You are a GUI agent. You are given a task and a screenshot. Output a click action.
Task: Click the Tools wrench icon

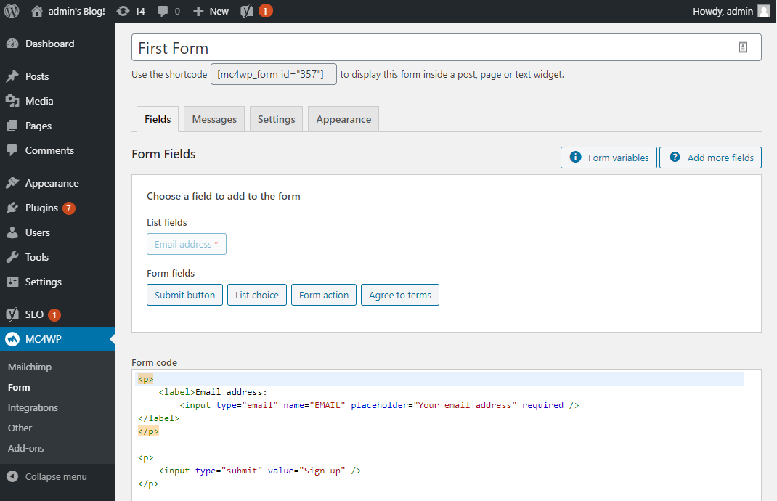click(12, 257)
